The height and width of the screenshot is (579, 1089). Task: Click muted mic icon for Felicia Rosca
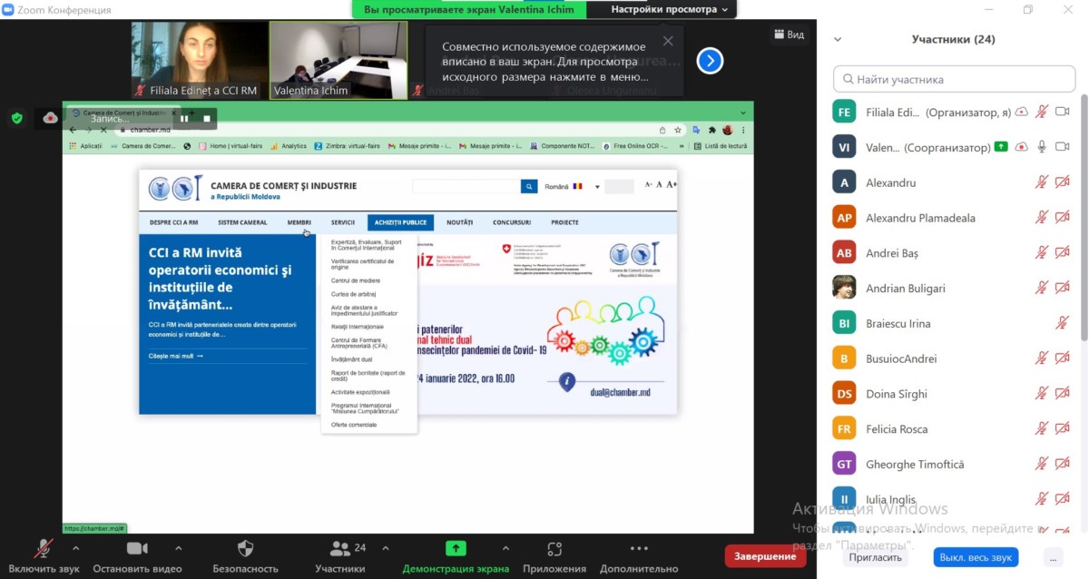1042,429
